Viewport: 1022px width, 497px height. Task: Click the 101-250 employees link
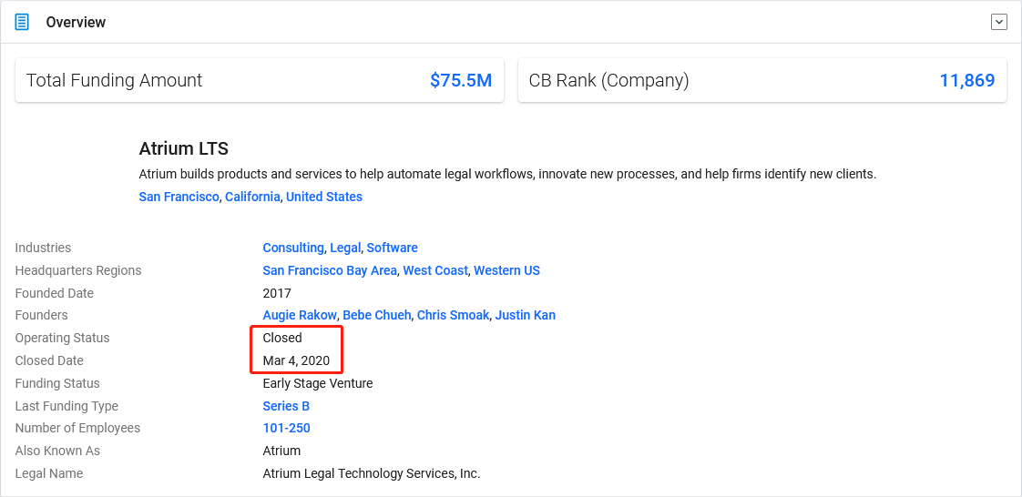[286, 428]
